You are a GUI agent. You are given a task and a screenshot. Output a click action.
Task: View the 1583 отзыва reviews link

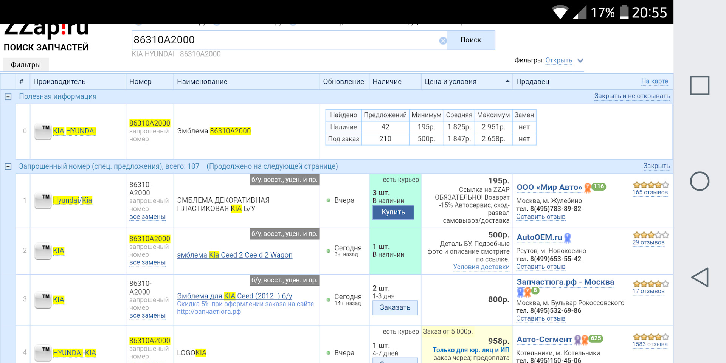(x=650, y=344)
